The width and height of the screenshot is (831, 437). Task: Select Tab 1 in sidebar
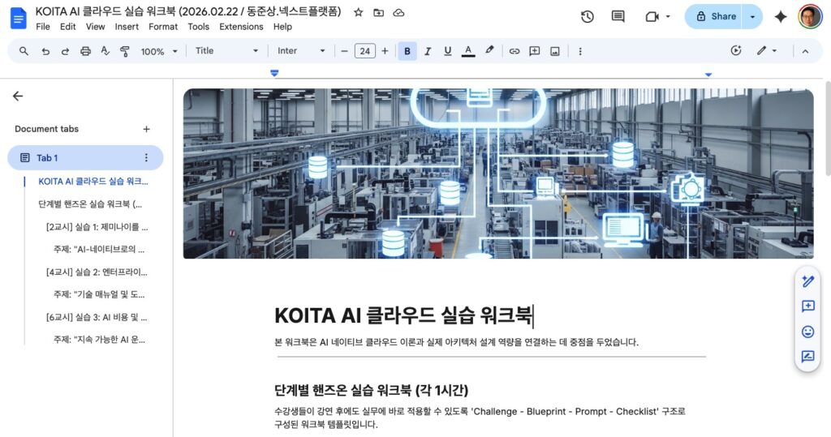pos(84,157)
